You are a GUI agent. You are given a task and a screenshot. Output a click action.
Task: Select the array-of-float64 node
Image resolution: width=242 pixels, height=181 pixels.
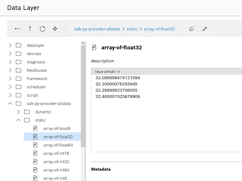(x=52, y=145)
